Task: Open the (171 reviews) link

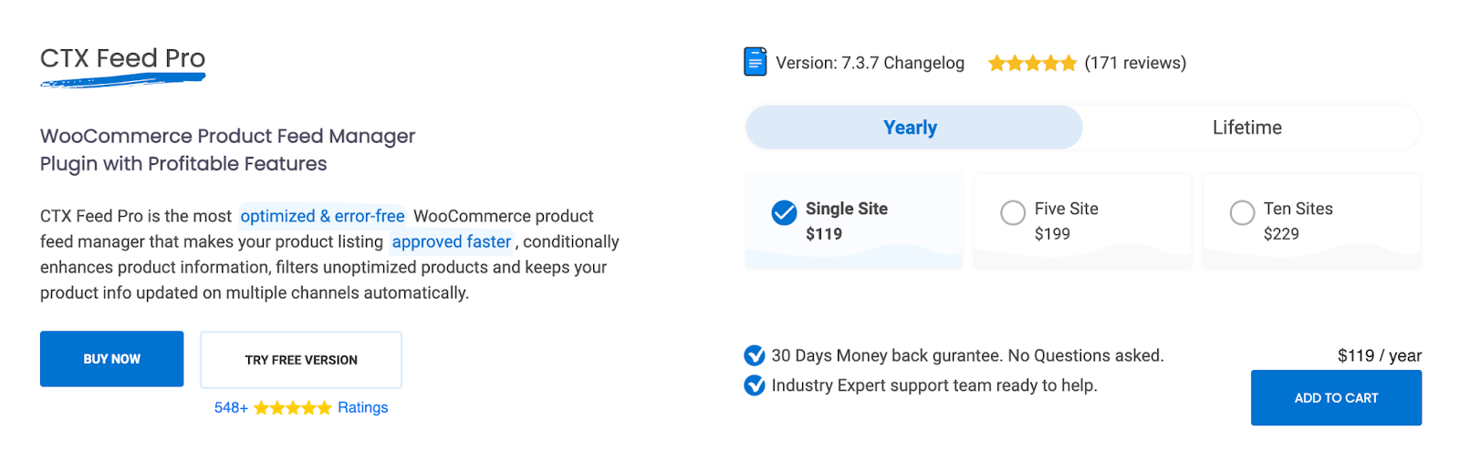Action: point(1135,63)
